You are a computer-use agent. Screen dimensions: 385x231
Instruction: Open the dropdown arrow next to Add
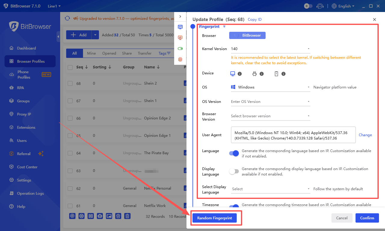pos(95,35)
